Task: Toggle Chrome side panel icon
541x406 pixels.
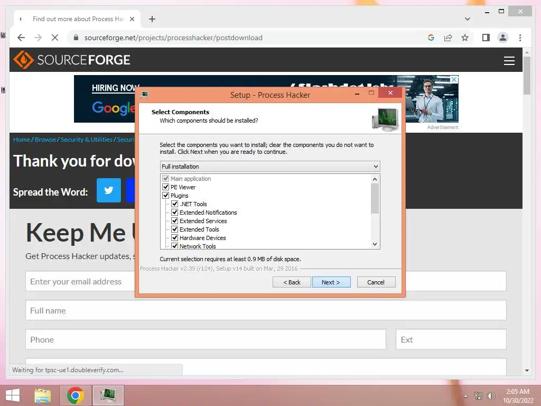Action: [x=486, y=38]
